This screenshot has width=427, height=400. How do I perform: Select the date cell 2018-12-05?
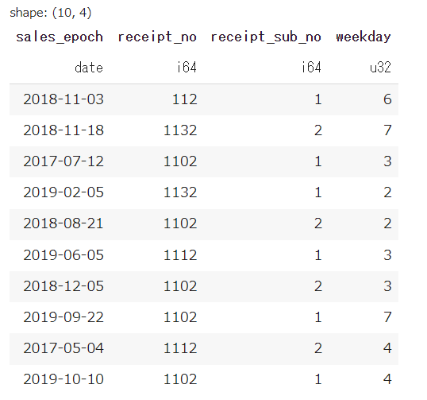click(x=63, y=286)
